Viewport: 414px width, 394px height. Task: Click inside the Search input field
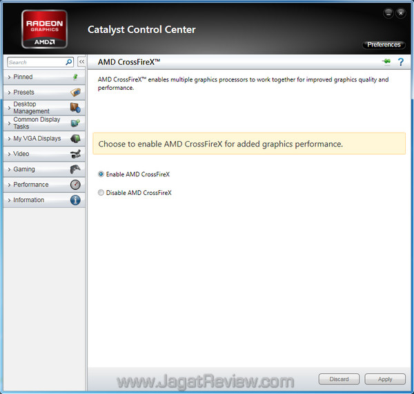(34, 62)
